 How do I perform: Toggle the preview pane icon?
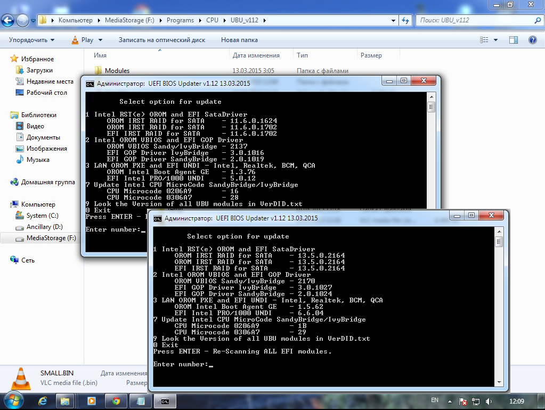[x=514, y=40]
